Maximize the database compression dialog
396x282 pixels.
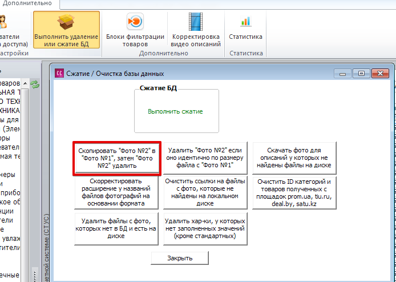coord(361,74)
